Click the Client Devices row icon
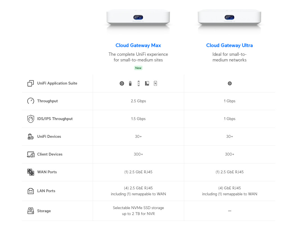This screenshot has width=287, height=226. click(x=31, y=154)
